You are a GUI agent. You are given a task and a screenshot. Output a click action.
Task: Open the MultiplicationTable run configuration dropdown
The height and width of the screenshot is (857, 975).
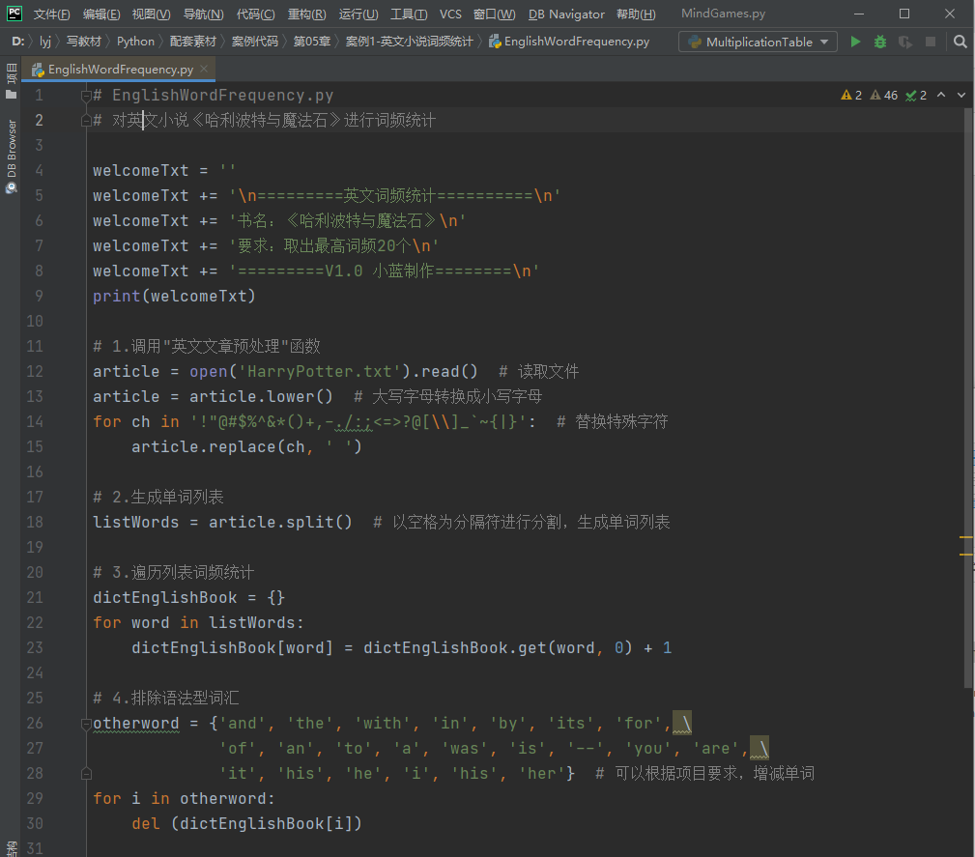[x=759, y=42]
